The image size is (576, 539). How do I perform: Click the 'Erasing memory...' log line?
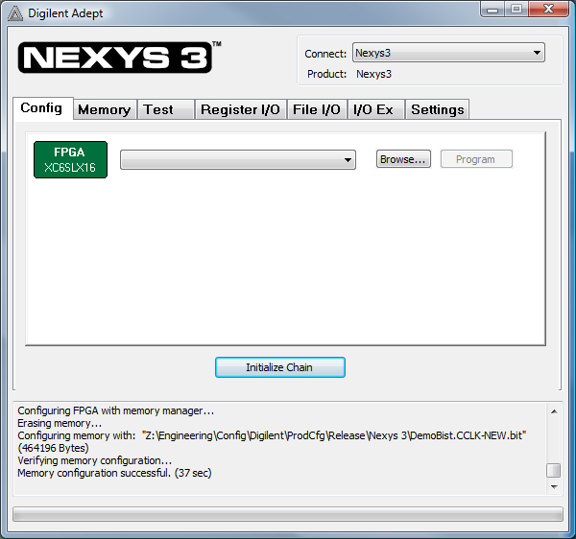click(x=60, y=423)
